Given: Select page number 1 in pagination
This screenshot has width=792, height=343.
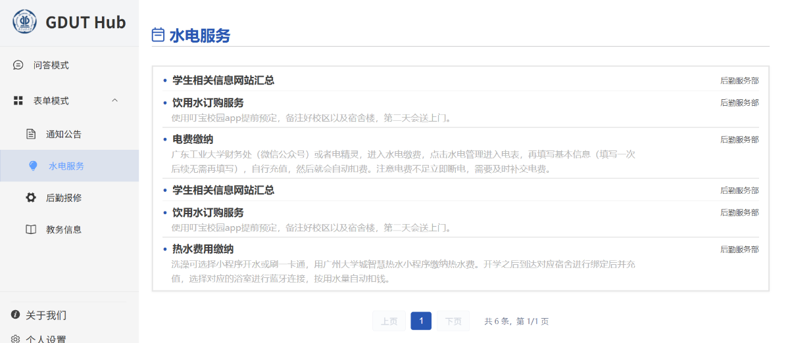Looking at the screenshot, I should pos(421,321).
